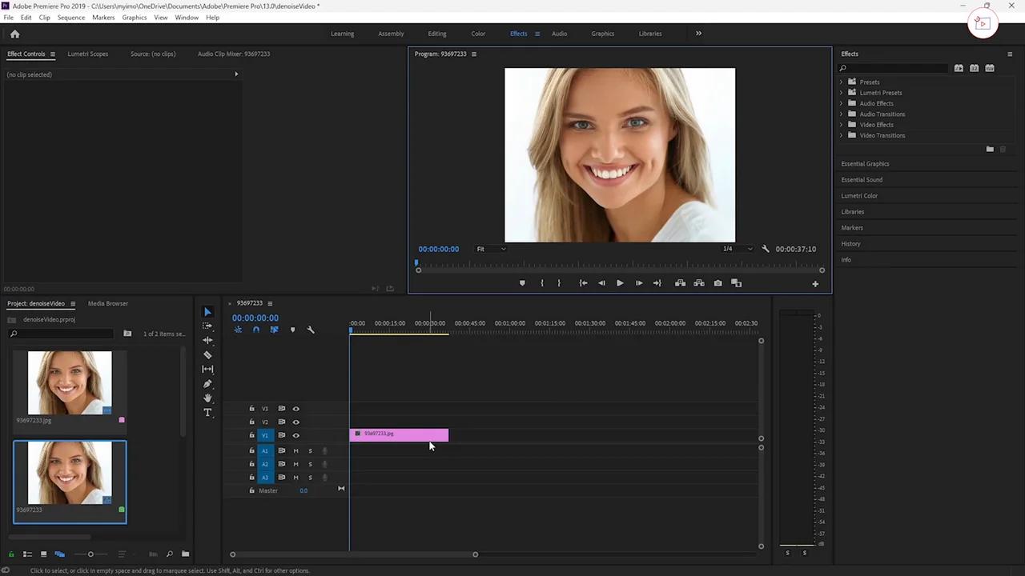
Task: Open the Program monitor button editor
Action: pyautogui.click(x=815, y=283)
